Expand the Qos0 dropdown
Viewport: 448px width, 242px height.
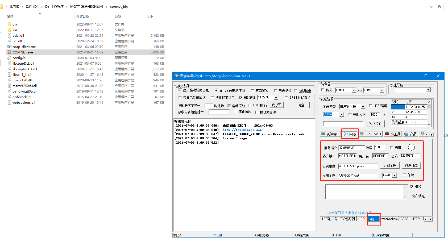[395, 175]
